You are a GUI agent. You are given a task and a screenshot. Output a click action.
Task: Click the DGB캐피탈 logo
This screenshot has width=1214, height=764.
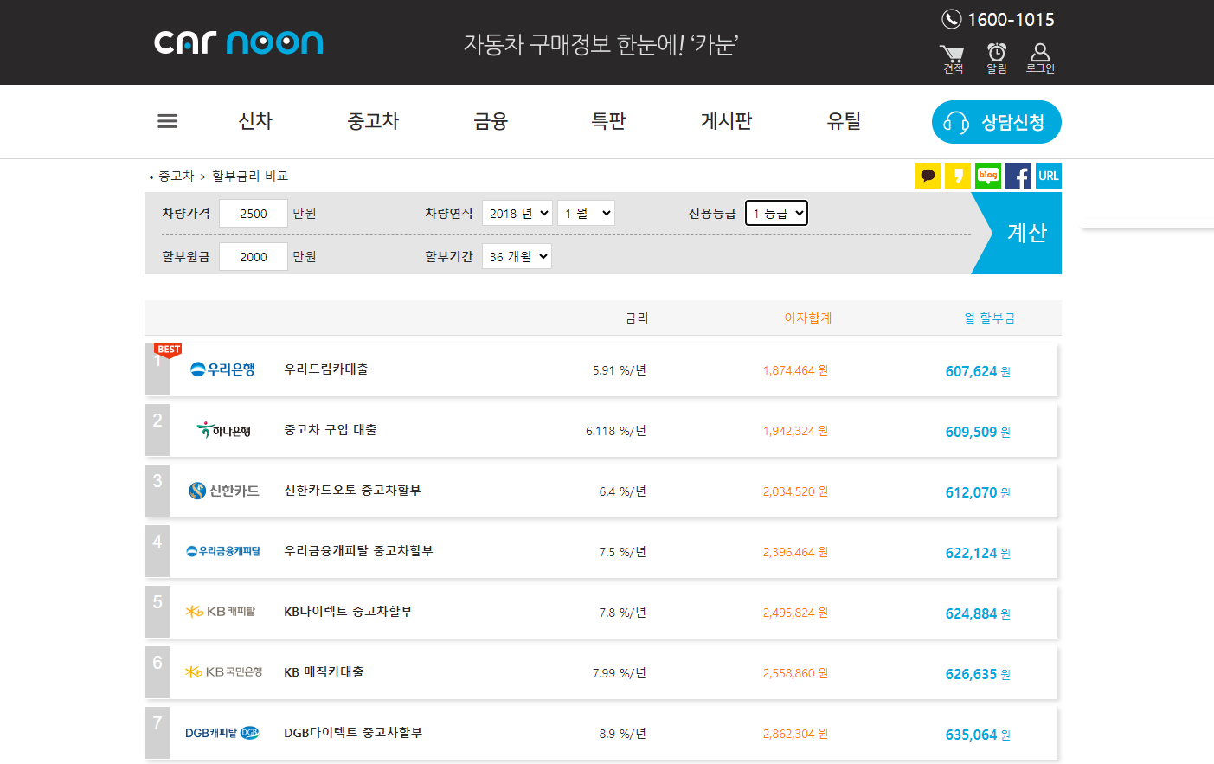(x=222, y=733)
